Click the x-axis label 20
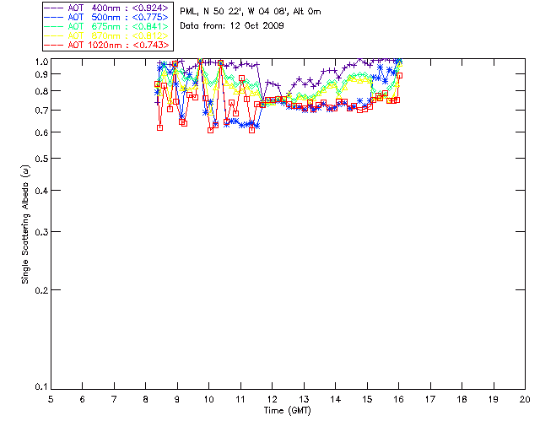Image resolution: width=540 pixels, height=432 pixels. click(525, 399)
